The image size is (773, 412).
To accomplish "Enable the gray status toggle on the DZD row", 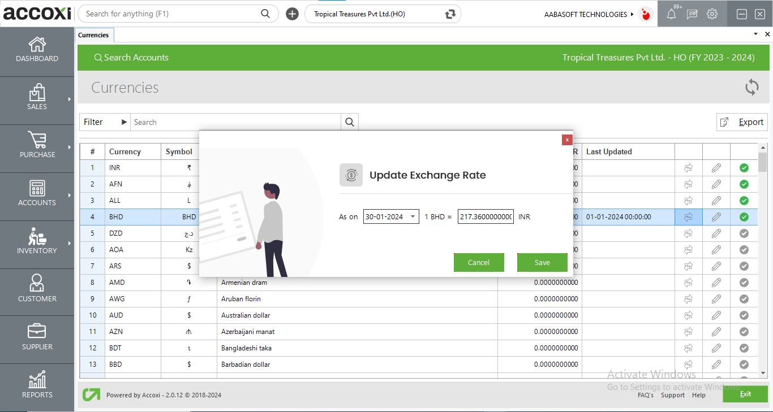I will (x=744, y=233).
